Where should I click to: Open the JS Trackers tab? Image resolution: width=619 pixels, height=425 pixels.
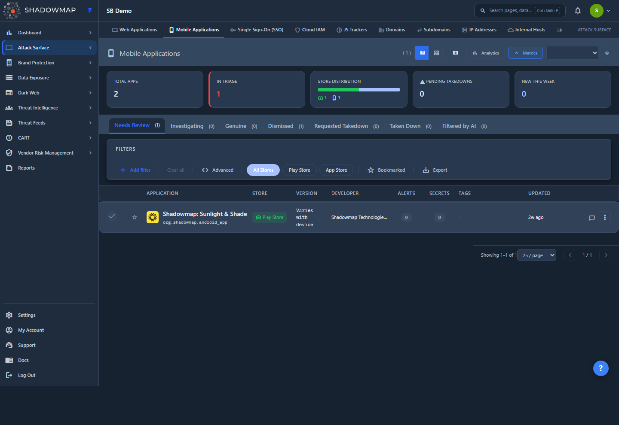click(x=352, y=30)
